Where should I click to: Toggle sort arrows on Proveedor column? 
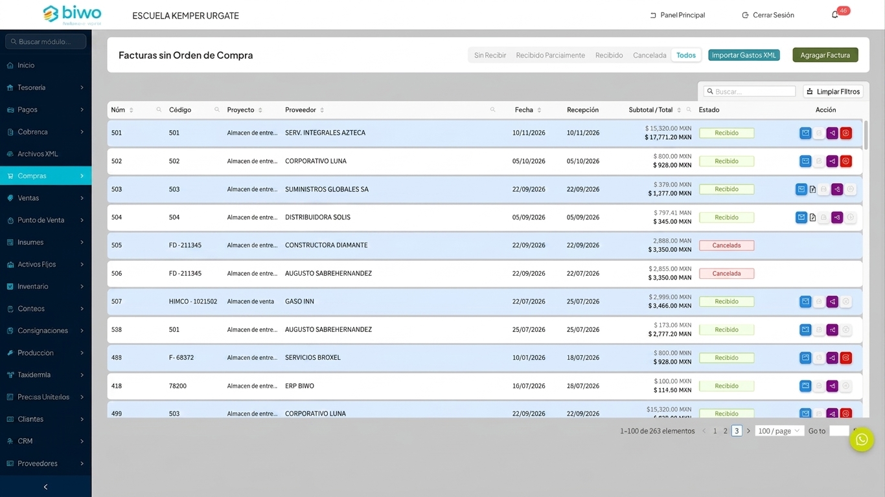tap(322, 110)
